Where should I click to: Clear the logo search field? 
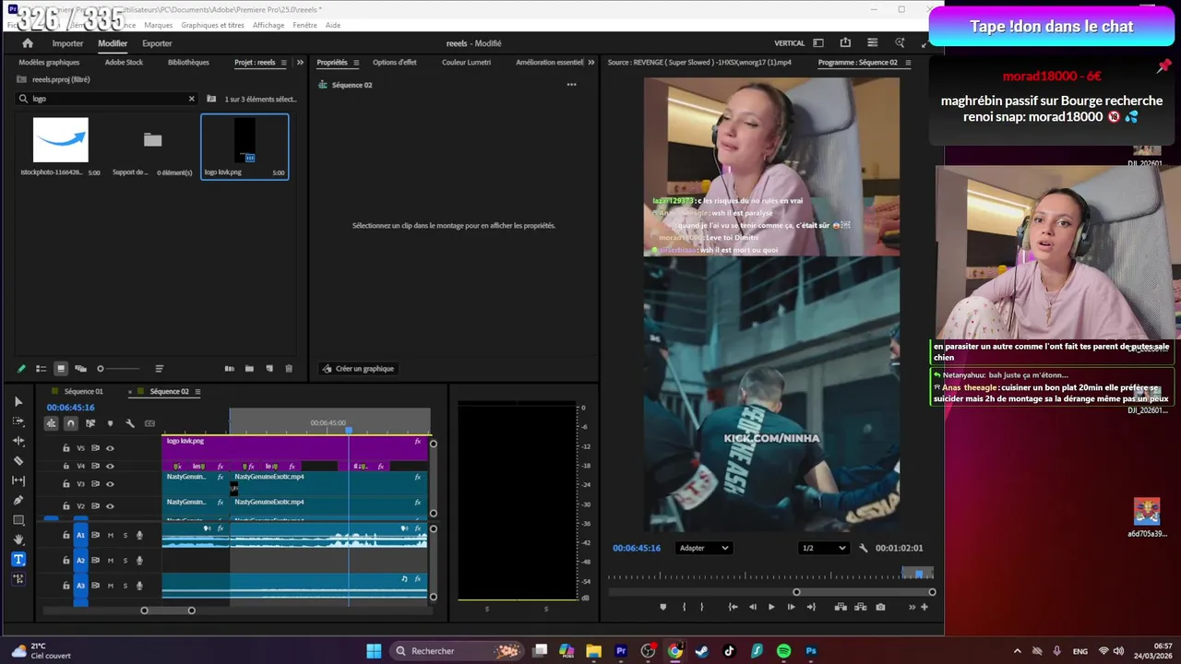(192, 99)
